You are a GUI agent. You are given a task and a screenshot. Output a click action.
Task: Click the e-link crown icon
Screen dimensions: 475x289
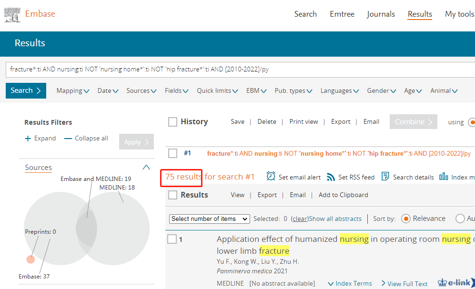click(x=442, y=282)
